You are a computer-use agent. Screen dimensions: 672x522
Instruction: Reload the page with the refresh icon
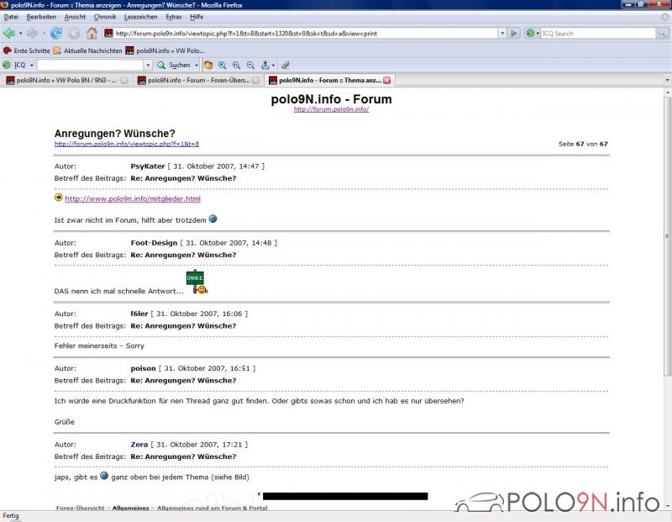click(56, 34)
